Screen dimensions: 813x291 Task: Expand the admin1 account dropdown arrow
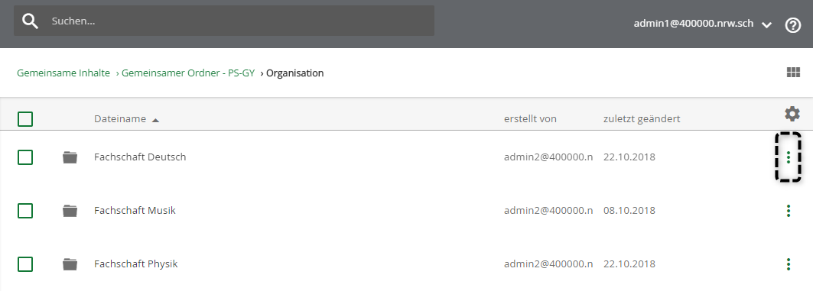(767, 25)
